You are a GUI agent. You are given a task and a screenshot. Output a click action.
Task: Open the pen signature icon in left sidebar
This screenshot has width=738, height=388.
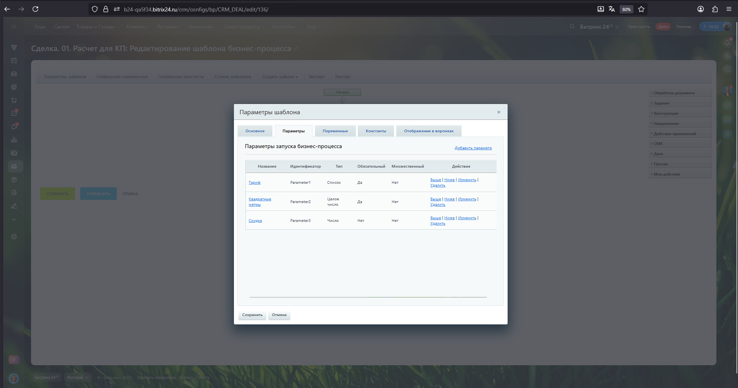[x=14, y=206]
